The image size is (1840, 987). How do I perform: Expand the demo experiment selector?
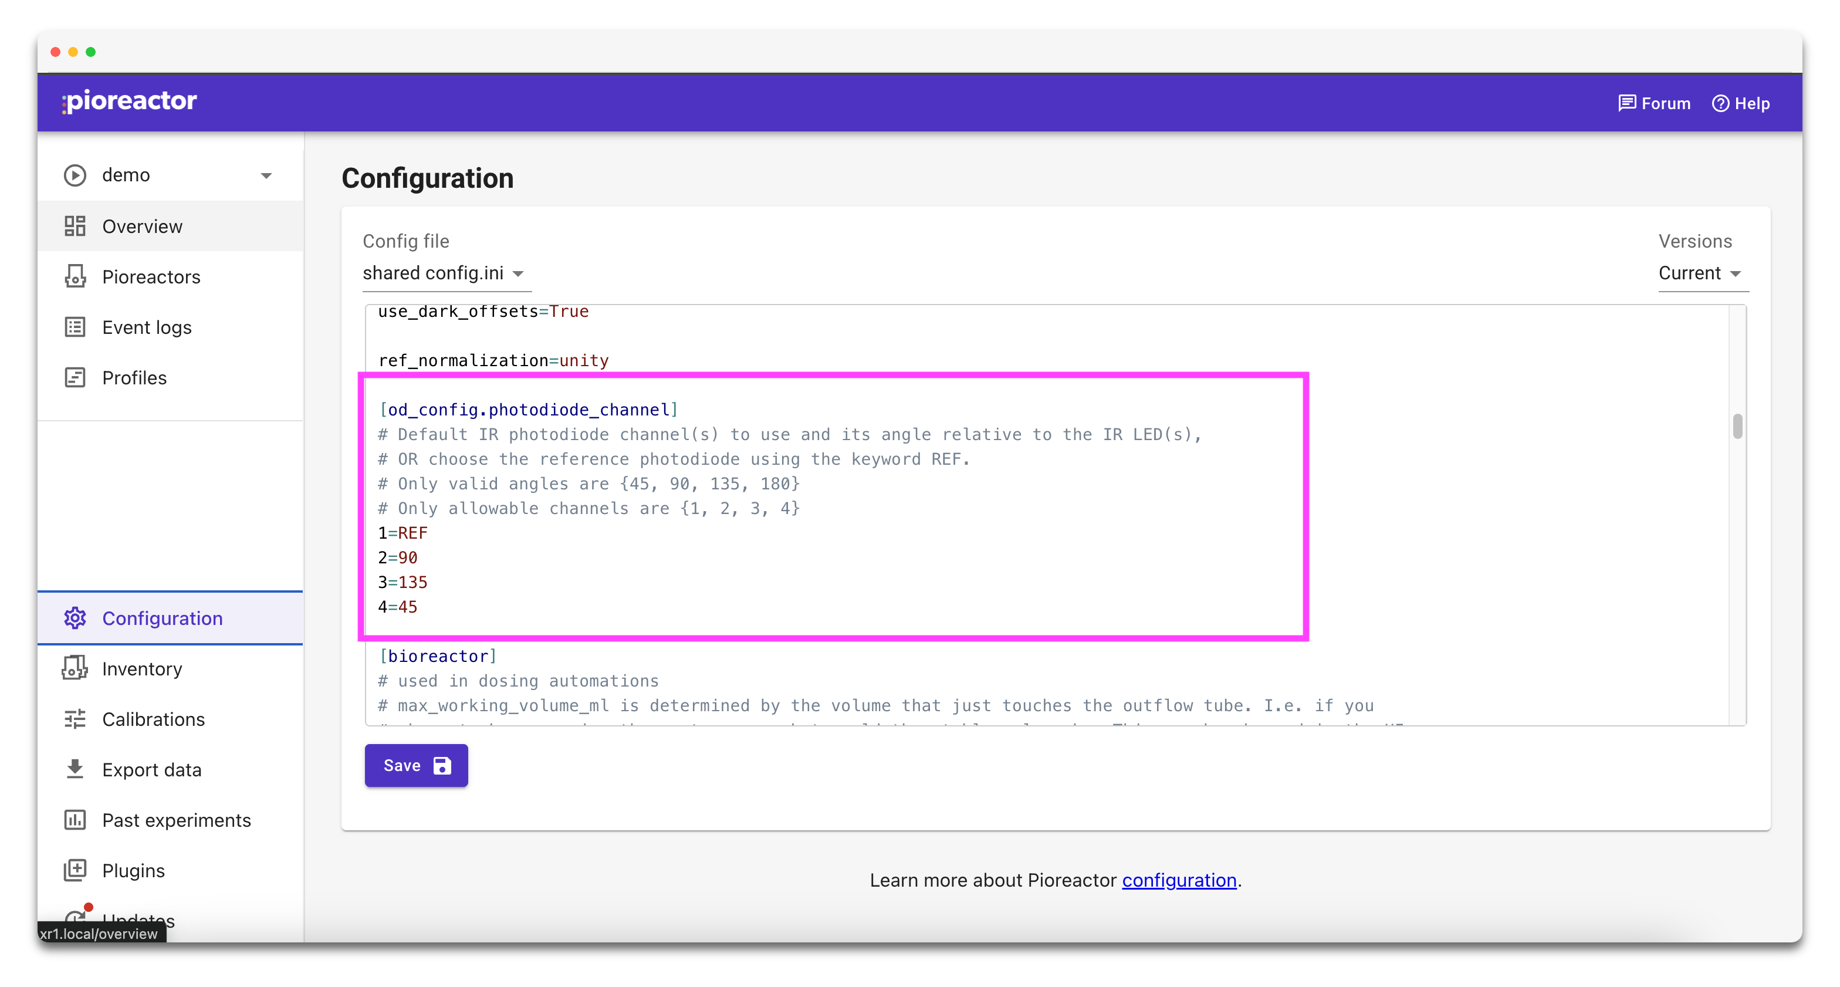click(x=266, y=175)
